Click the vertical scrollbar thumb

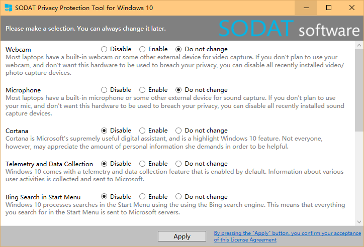(359, 90)
